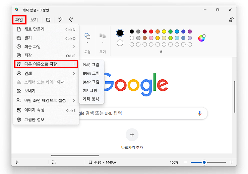This screenshot has width=248, height=174.
Task: Open the 파일 menu
Action: coord(19,20)
